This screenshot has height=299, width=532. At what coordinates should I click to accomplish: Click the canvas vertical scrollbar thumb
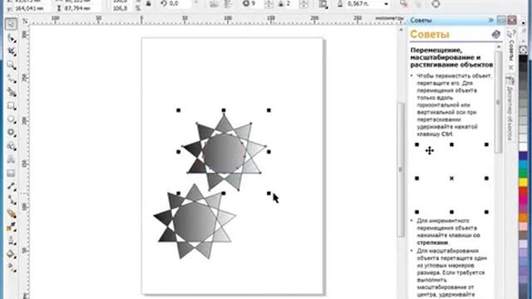pyautogui.click(x=401, y=169)
